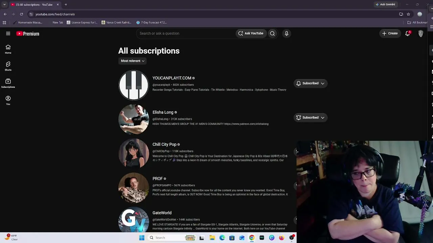Open the YouTube account avatar menu
Viewport: 433px width, 243px height.
pos(421,33)
